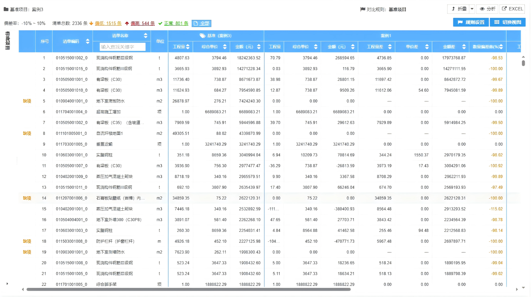Show 全部 items filter

coord(201,24)
